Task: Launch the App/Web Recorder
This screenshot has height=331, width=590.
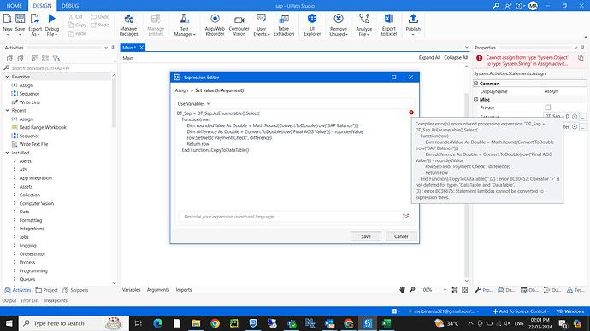Action: click(x=215, y=25)
